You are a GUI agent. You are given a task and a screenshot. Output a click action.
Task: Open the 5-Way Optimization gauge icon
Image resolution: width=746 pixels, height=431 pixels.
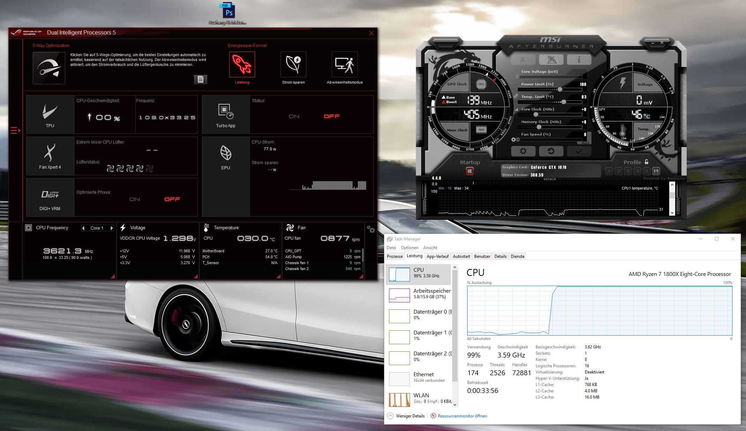click(49, 68)
